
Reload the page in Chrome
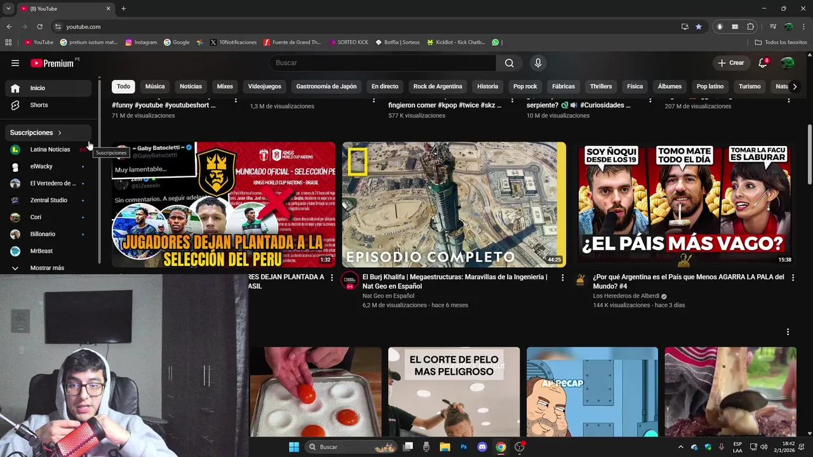(x=39, y=27)
